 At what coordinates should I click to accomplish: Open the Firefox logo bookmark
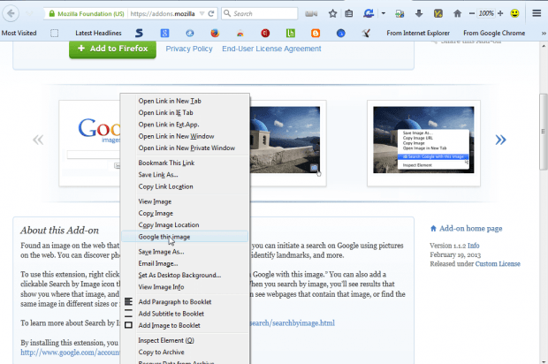pos(215,34)
